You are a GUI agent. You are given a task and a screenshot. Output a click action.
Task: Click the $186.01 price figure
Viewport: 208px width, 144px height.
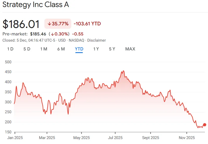tap(21, 24)
